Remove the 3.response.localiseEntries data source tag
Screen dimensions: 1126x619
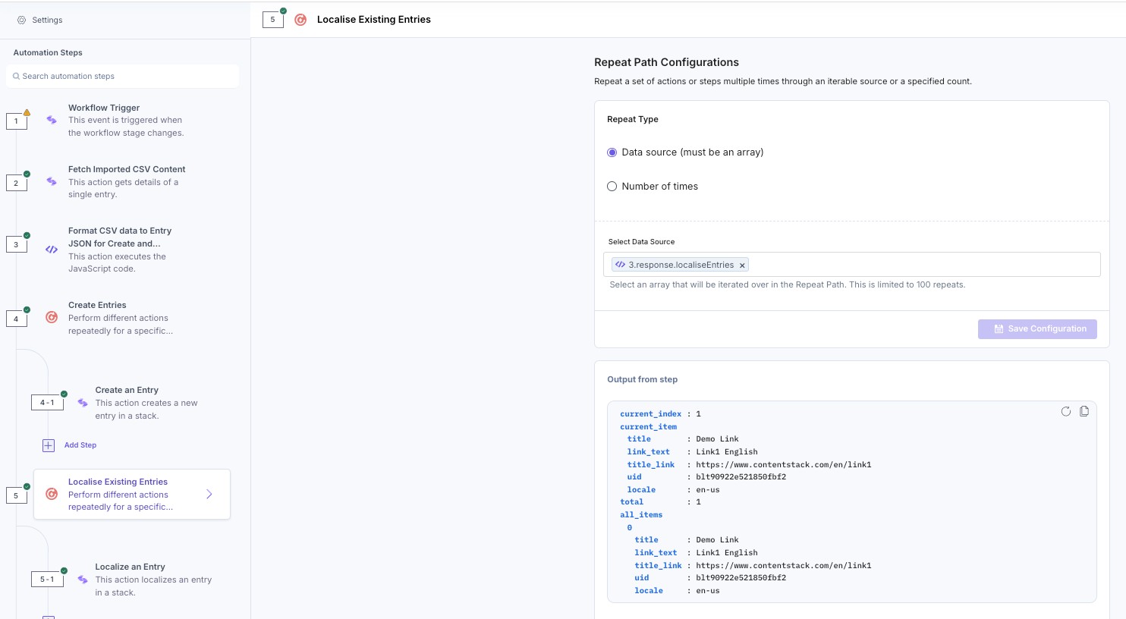[742, 266]
